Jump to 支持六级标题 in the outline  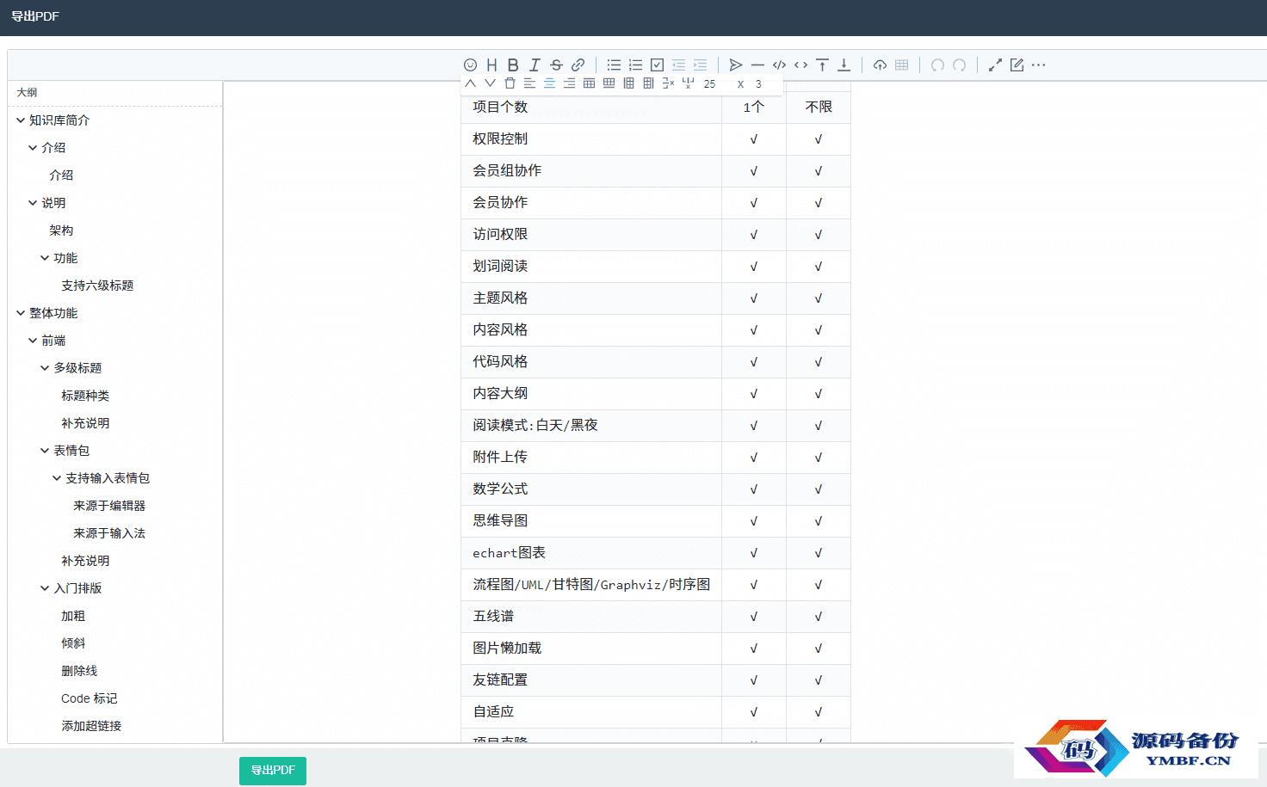coord(97,286)
